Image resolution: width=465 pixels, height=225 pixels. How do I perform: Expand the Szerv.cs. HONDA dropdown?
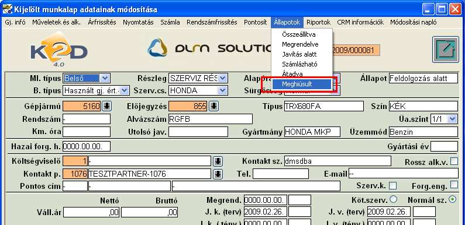(223, 90)
